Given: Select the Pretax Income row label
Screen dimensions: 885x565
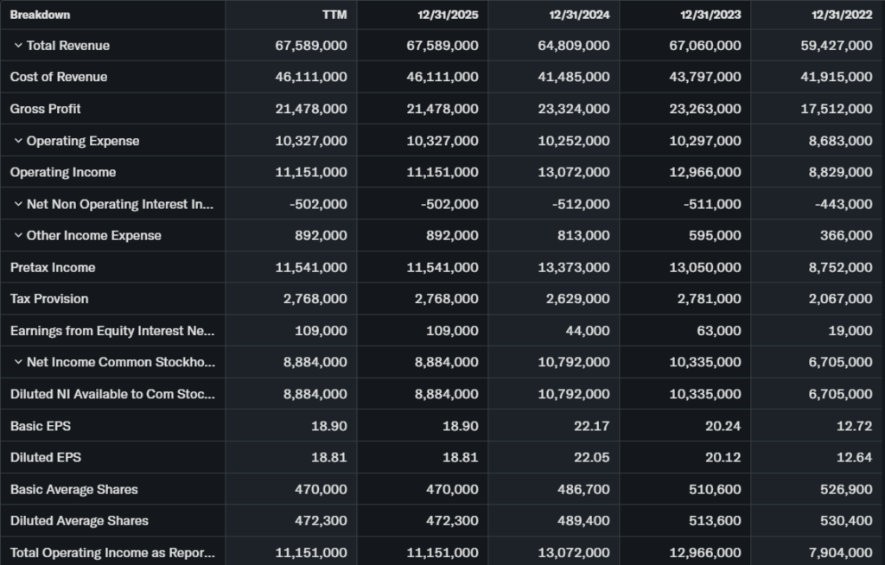Looking at the screenshot, I should [53, 268].
